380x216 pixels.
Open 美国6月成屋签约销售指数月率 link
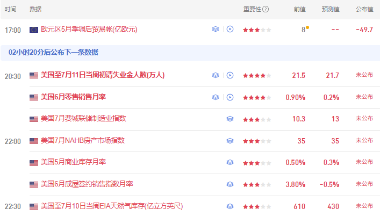point(87,184)
